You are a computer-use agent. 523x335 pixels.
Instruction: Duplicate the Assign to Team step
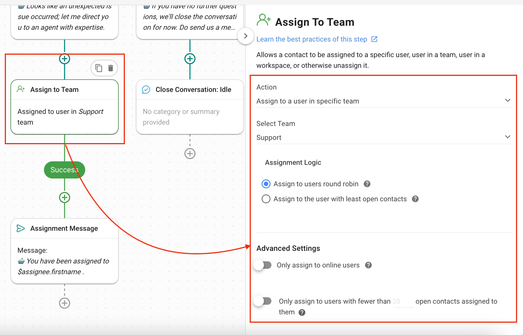[x=99, y=68]
